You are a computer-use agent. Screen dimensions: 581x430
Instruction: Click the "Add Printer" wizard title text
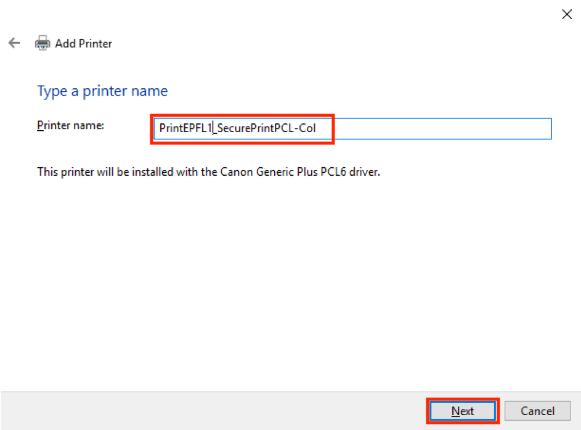(x=83, y=43)
